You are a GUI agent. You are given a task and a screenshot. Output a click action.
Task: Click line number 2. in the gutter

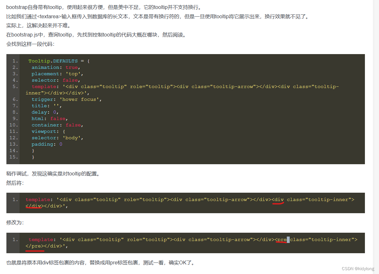15,68
